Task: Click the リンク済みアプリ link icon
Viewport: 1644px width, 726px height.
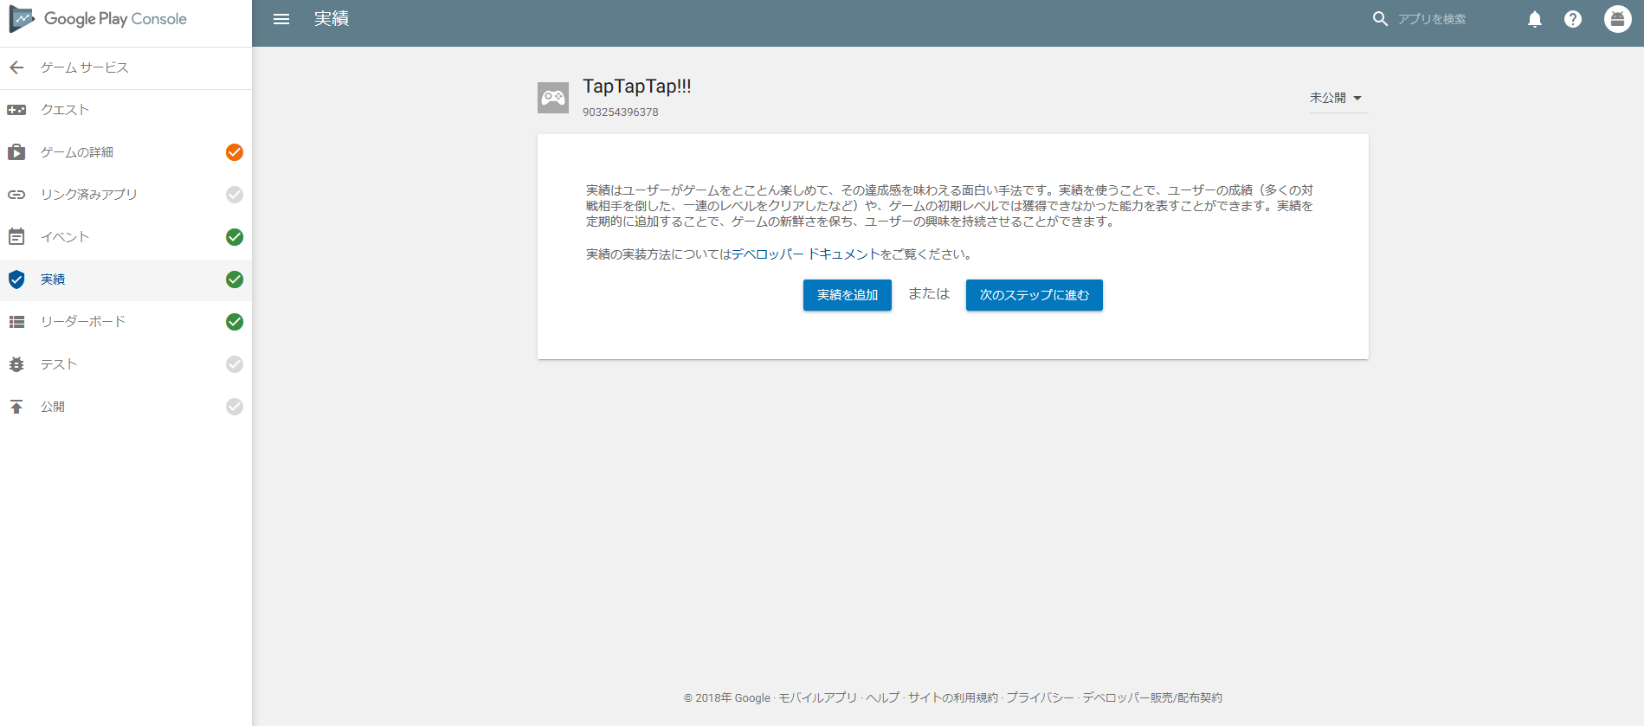Action: point(16,195)
